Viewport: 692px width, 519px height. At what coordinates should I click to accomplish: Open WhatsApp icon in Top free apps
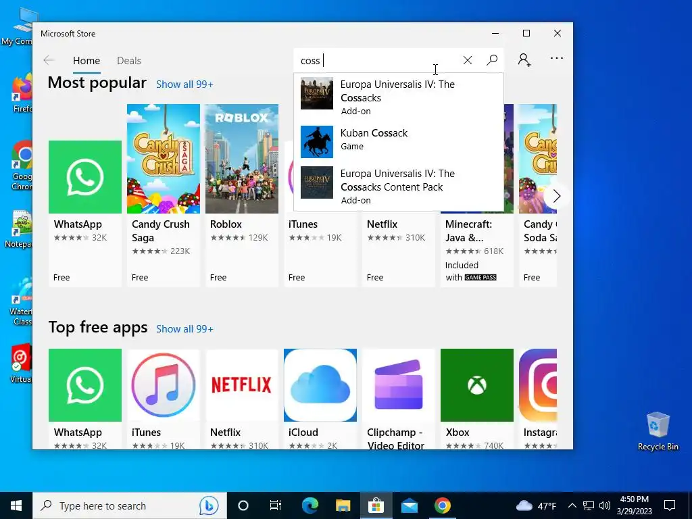(85, 385)
